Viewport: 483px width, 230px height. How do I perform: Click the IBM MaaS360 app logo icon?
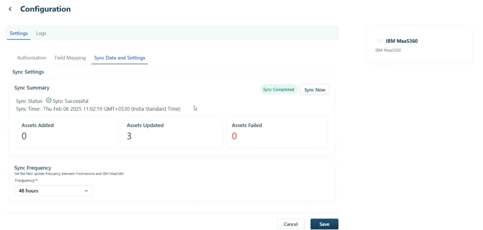tap(379, 41)
